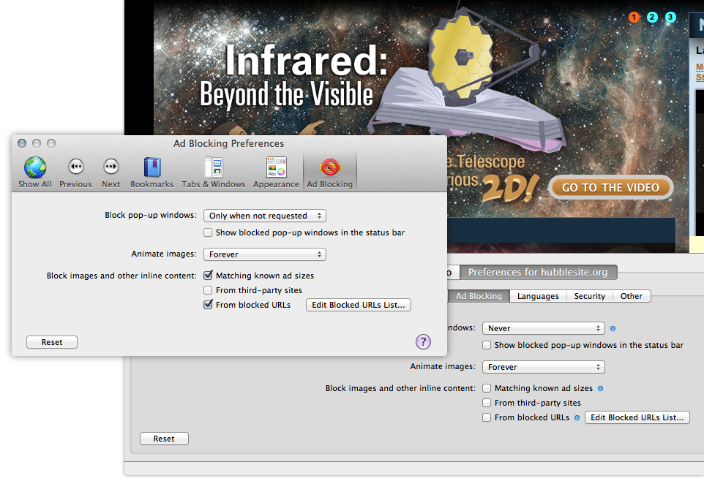Enable From third-party sites in front dialog
Image resolution: width=704 pixels, height=489 pixels.
pos(209,290)
